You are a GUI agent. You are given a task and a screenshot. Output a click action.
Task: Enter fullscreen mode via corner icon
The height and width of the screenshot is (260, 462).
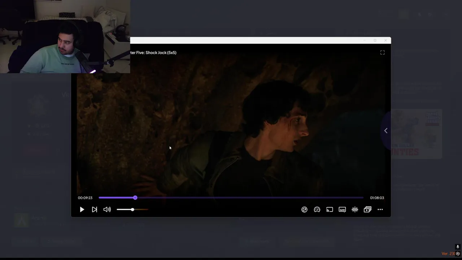click(x=383, y=52)
